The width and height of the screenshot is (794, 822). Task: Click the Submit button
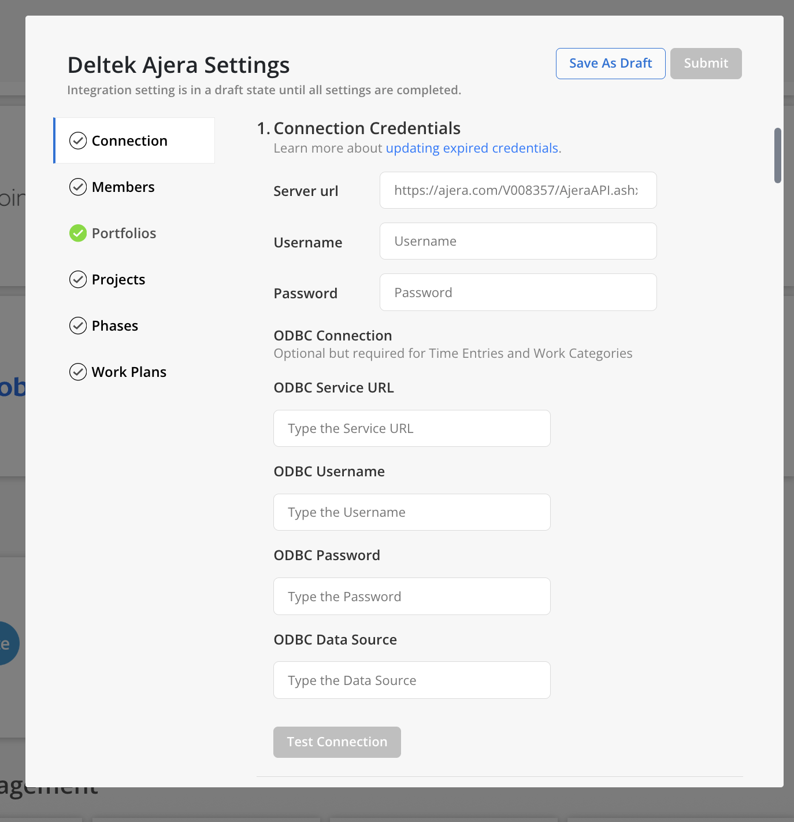(x=706, y=64)
